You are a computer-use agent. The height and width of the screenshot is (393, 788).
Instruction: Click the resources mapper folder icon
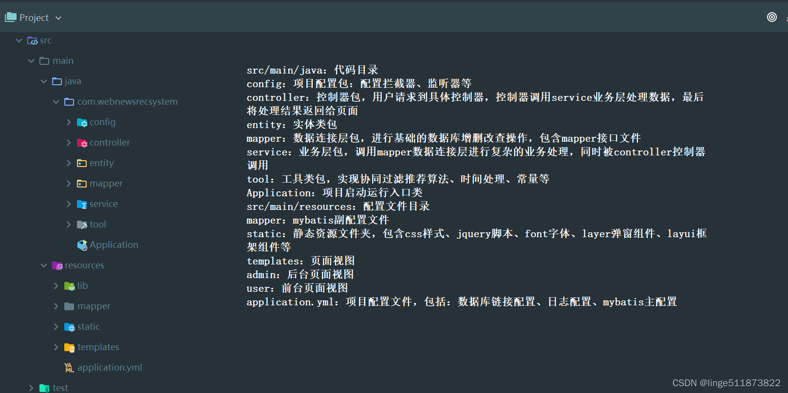click(69, 306)
